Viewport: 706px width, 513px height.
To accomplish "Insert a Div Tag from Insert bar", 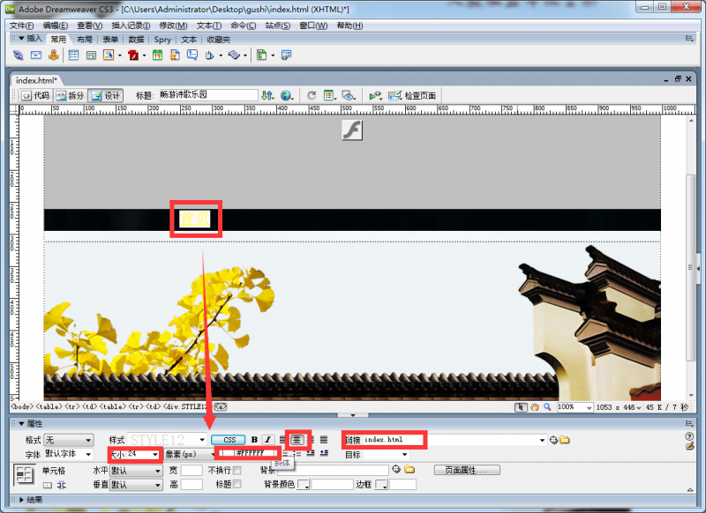I will (x=91, y=56).
